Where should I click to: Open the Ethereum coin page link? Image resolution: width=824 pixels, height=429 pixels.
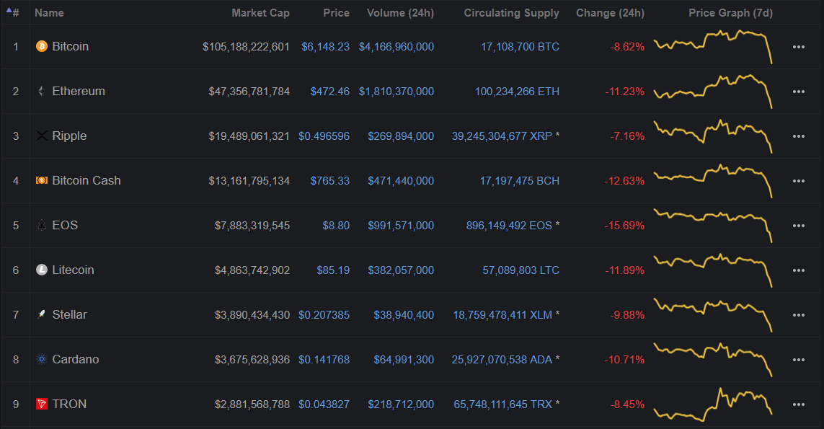(x=79, y=91)
